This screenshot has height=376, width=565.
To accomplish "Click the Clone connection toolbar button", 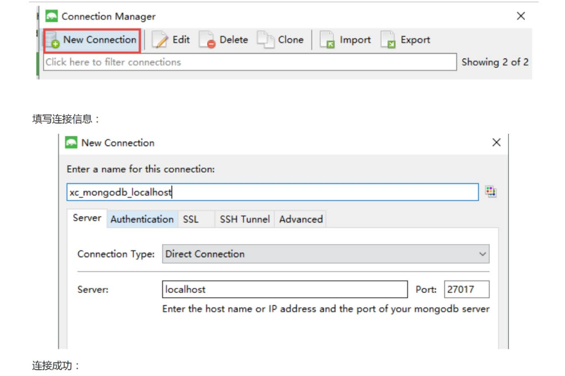I will click(x=280, y=40).
